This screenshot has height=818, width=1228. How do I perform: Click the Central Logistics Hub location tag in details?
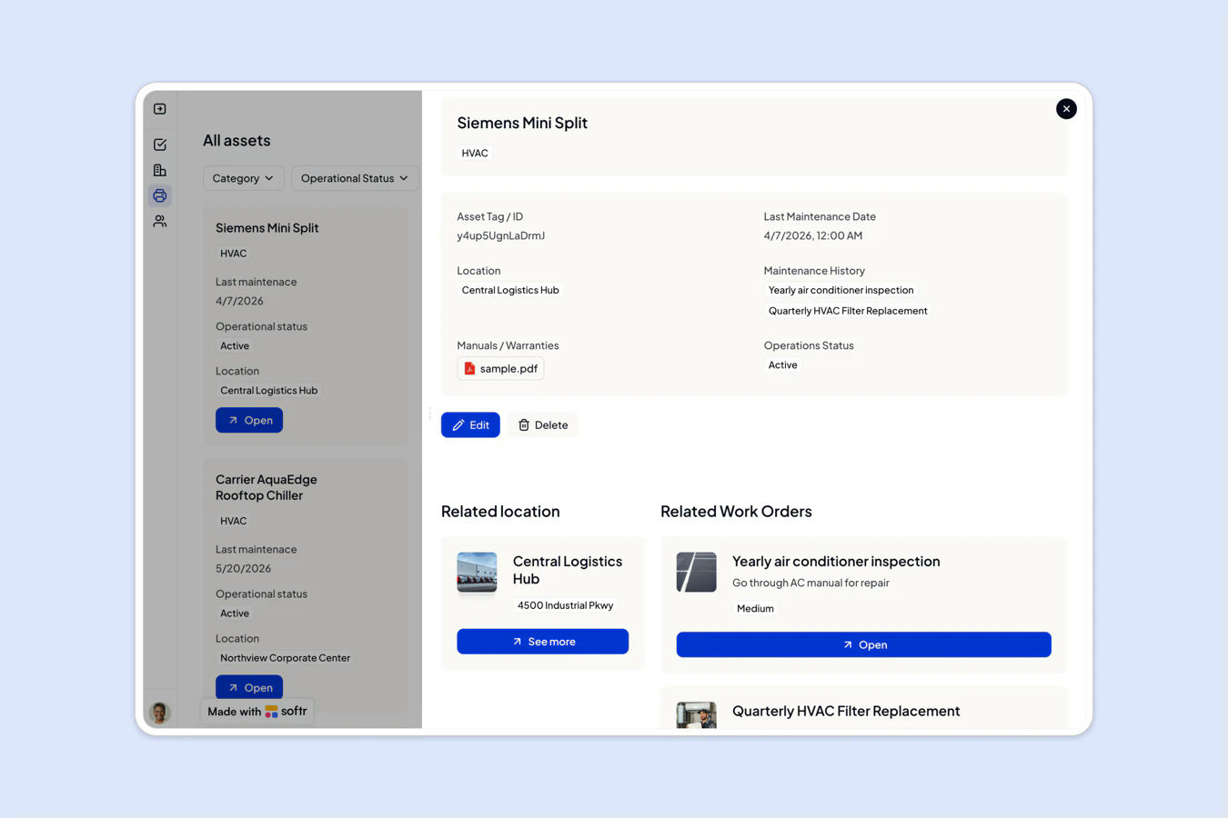click(x=510, y=290)
